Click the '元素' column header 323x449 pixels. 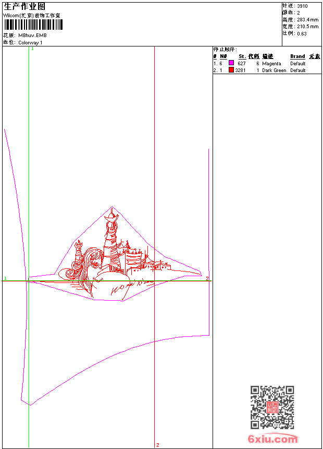(x=315, y=56)
